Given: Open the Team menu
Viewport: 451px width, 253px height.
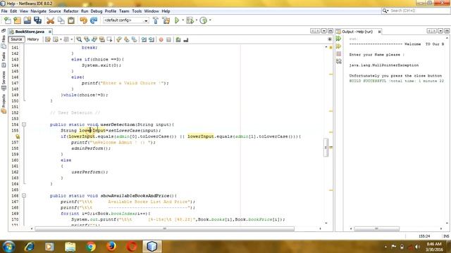Looking at the screenshot, I should (x=124, y=11).
